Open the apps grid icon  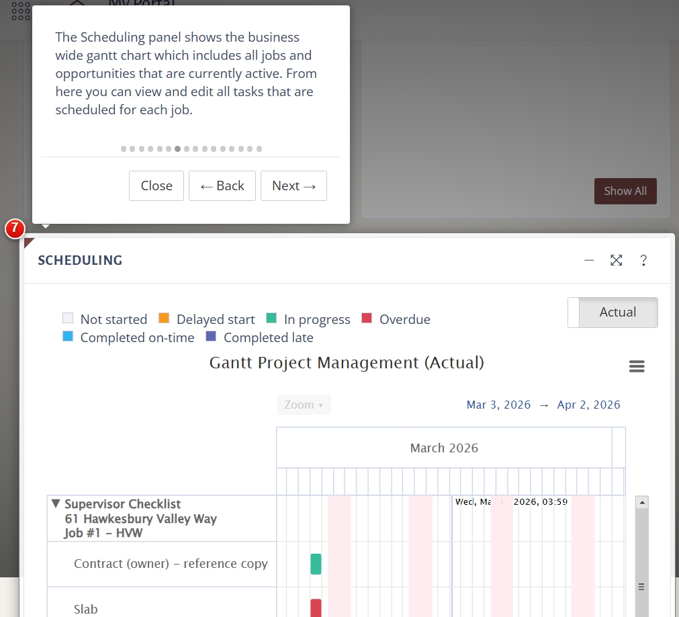(x=21, y=11)
